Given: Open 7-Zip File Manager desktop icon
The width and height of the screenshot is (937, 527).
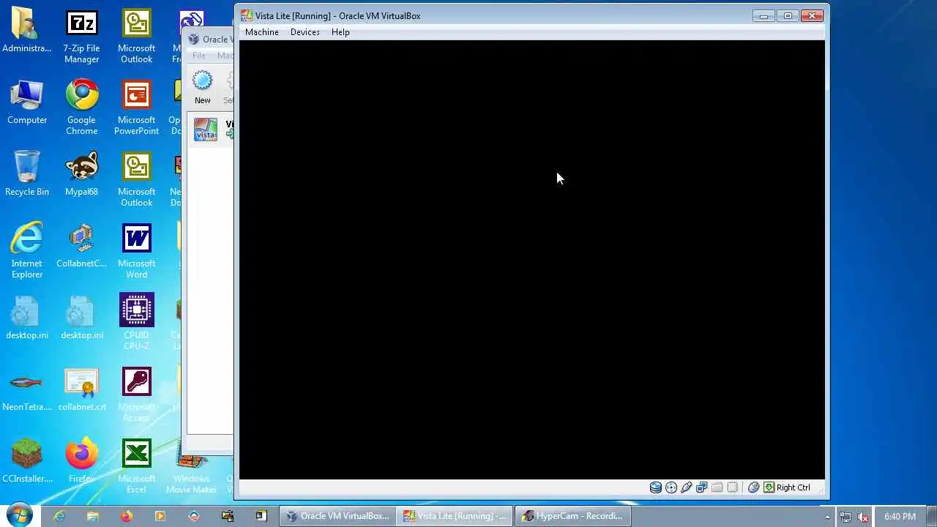Looking at the screenshot, I should pyautogui.click(x=81, y=37).
